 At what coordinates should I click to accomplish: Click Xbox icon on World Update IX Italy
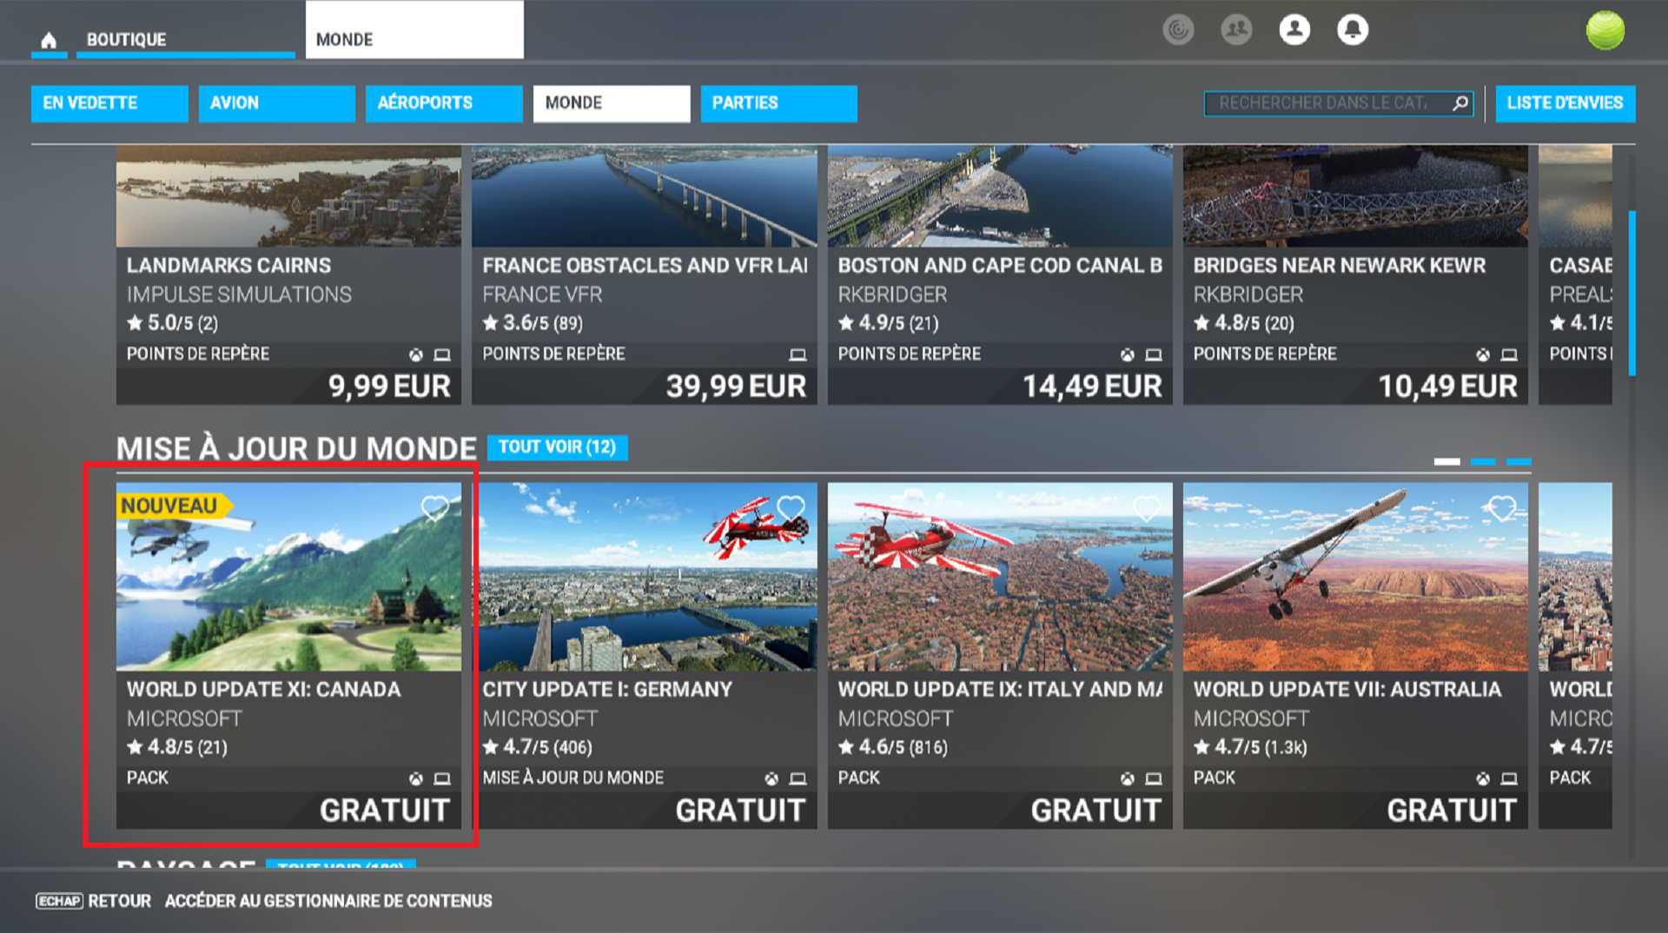[1127, 778]
